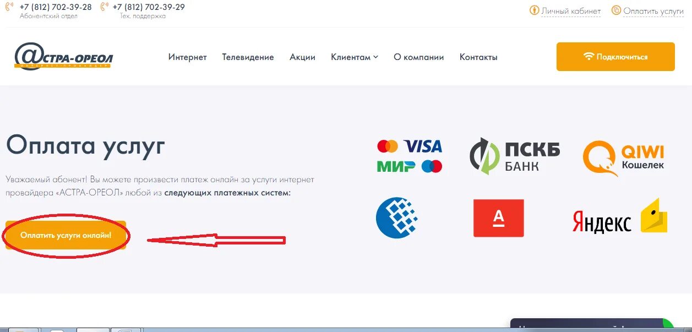Click the blue WebMoney globe icon
Screen dimensions: 692x332
point(397,217)
